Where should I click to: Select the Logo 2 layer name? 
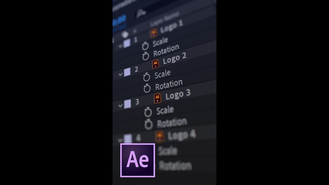[x=175, y=59]
